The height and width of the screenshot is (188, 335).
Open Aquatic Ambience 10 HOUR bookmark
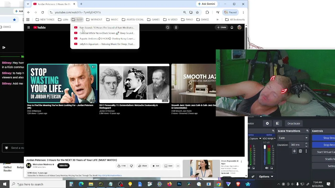(x=105, y=39)
